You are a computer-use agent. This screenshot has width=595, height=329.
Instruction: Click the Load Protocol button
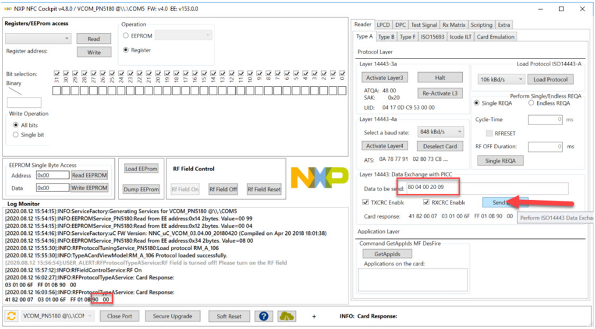550,79
